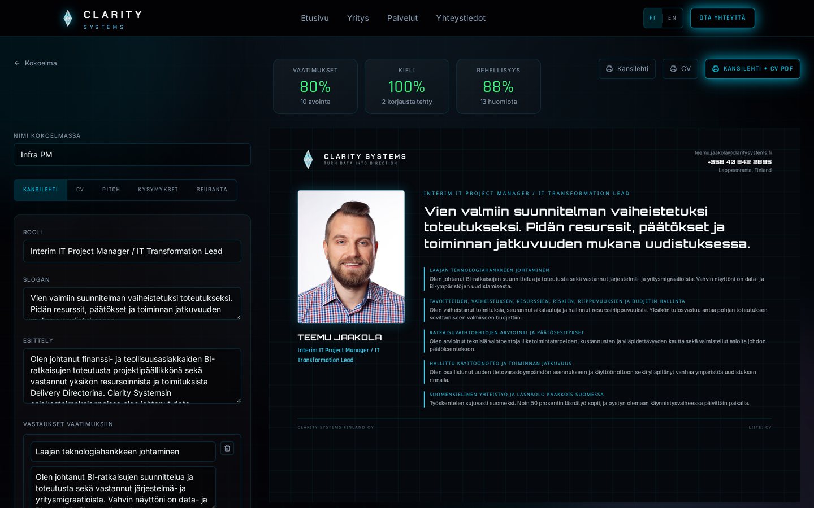Click the requirement answer text area starting Olen johtanut BI-ratkaisujen
Image resolution: width=814 pixels, height=508 pixels.
[x=123, y=487]
